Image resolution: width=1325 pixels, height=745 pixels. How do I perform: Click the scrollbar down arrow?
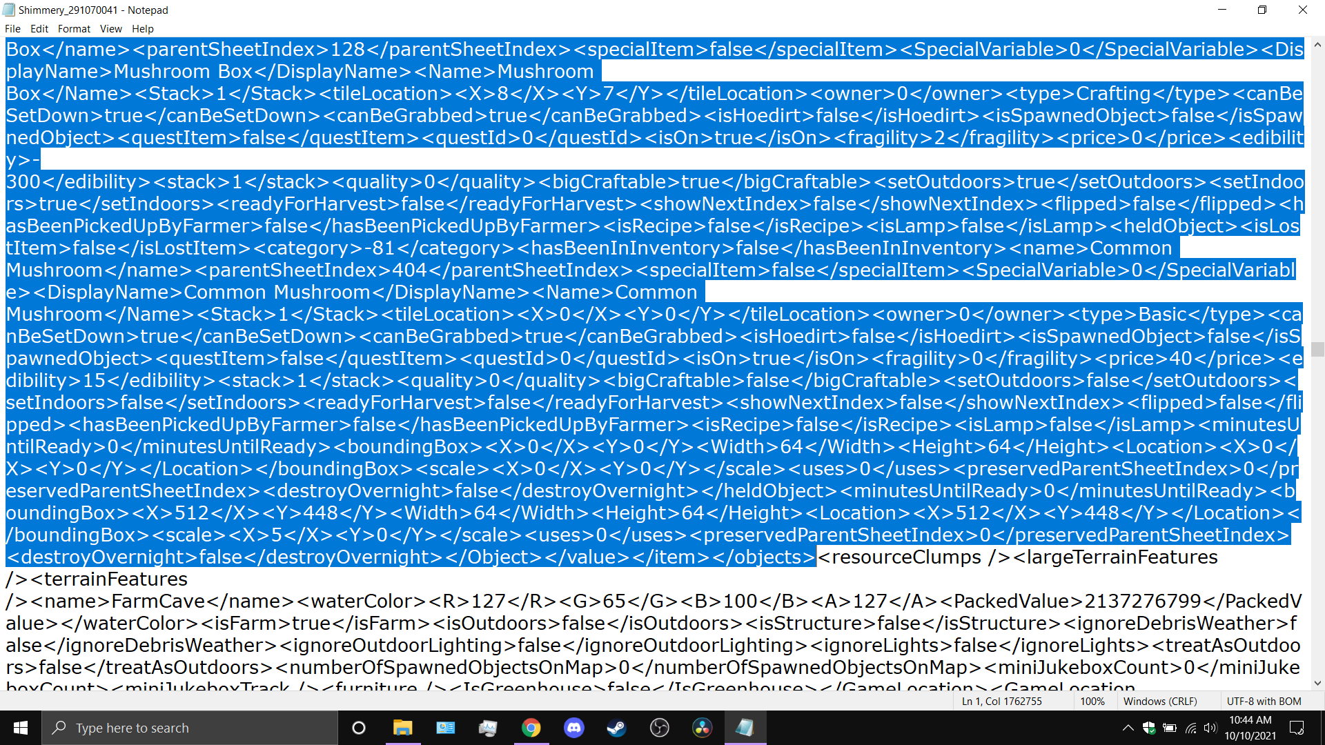(1317, 683)
